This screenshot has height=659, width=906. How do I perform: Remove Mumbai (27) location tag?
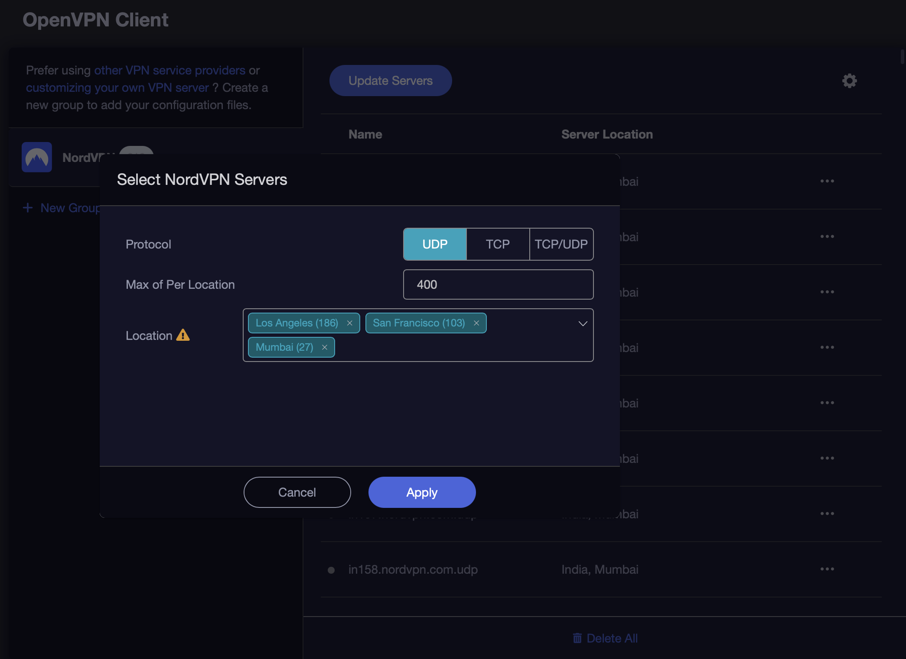pyautogui.click(x=324, y=347)
